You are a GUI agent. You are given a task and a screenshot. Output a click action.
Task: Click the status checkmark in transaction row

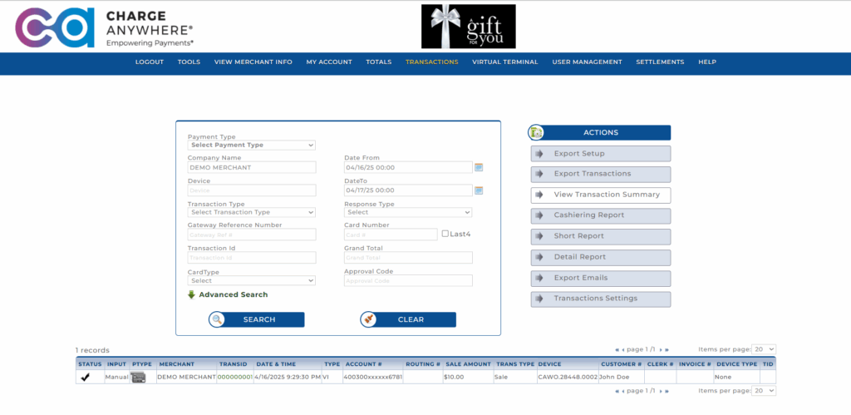coord(85,378)
